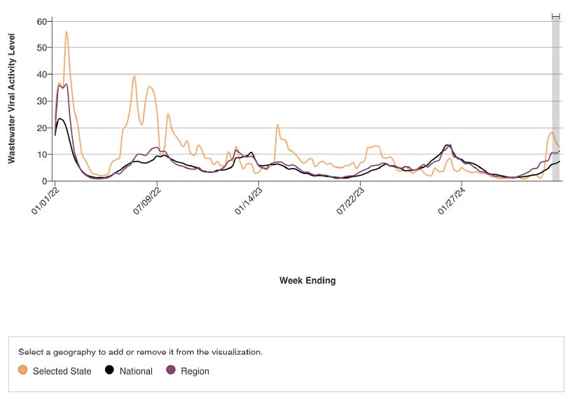The width and height of the screenshot is (570, 399).
Task: Click the orange line's highest peak near 56
Action: pyautogui.click(x=67, y=31)
